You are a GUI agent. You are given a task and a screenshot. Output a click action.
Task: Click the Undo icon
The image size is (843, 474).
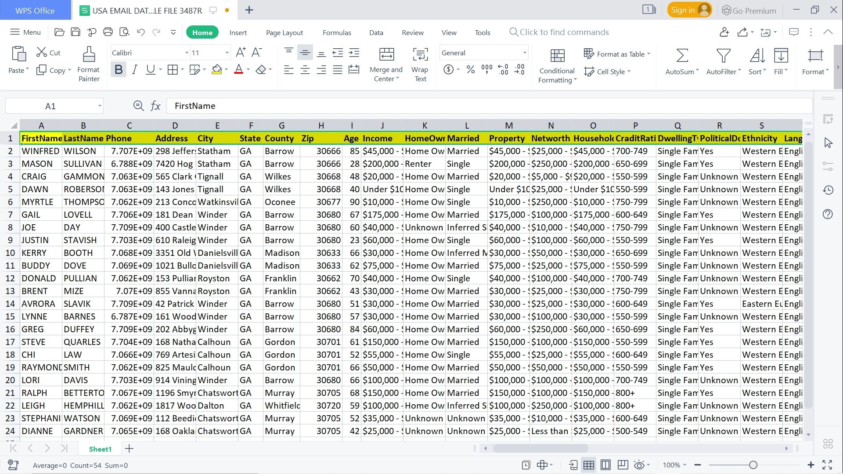(140, 32)
